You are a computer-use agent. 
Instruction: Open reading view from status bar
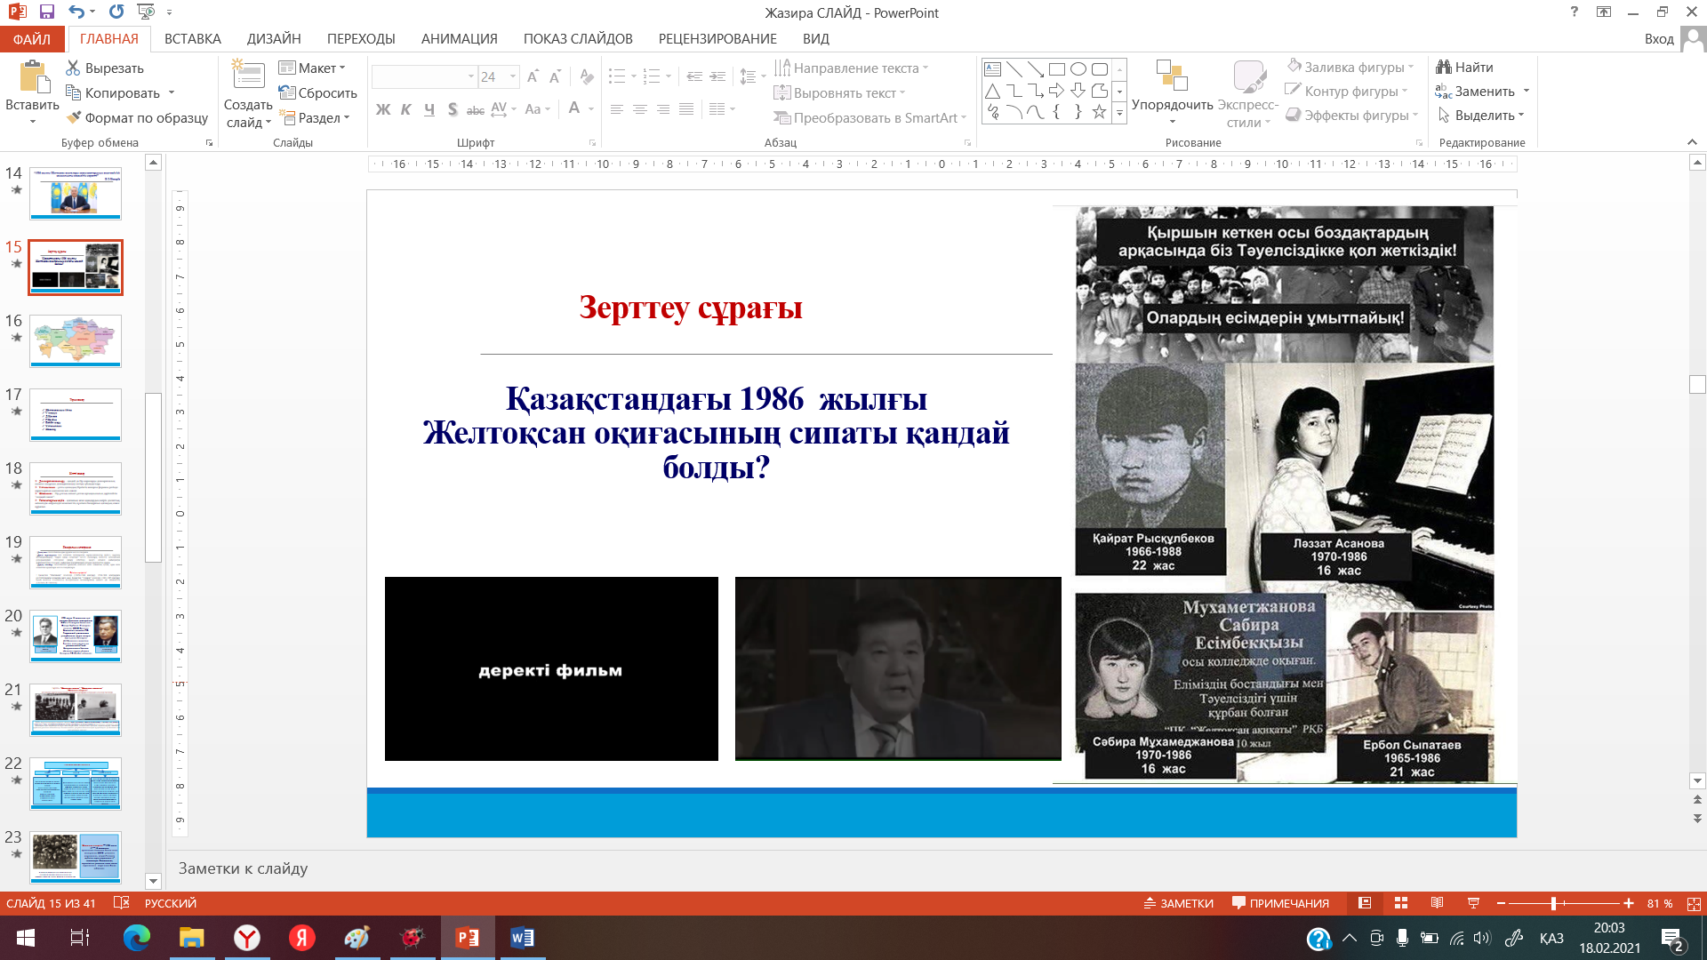[x=1437, y=903]
